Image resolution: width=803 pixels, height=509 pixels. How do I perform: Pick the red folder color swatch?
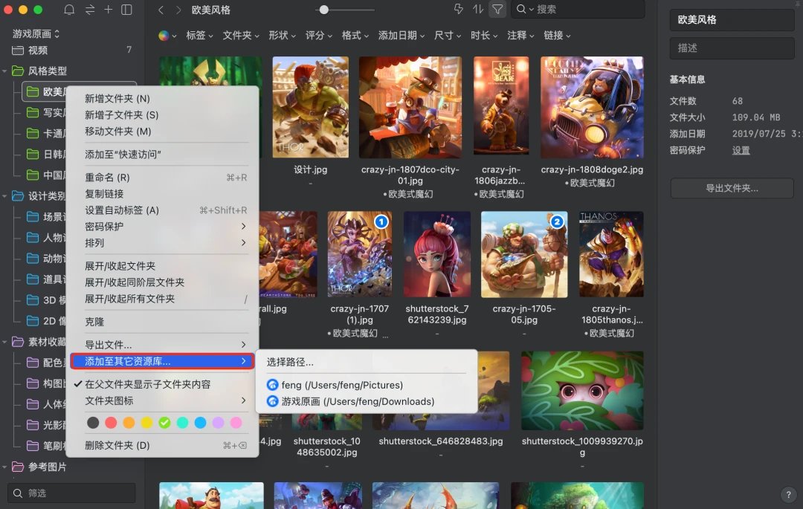111,423
